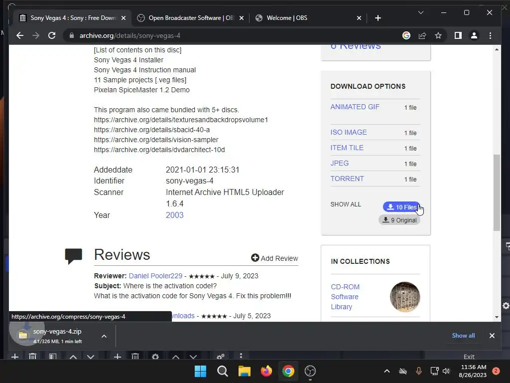Switch to OBS Studio via taskbar icon
The width and height of the screenshot is (510, 383).
pos(310,371)
